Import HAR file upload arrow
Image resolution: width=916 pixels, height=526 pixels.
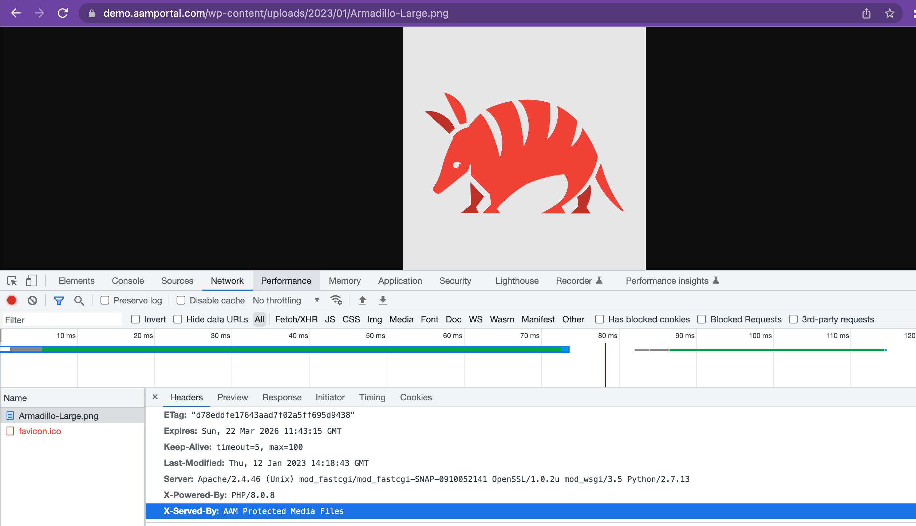(363, 300)
